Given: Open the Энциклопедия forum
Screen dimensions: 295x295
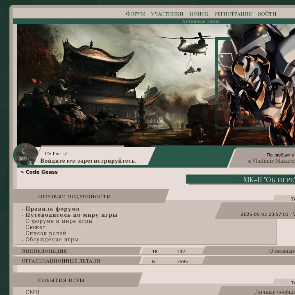Looking at the screenshot, I should [44, 251].
